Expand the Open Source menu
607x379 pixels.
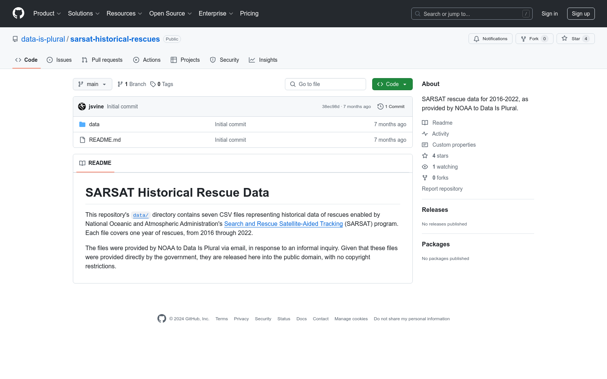171,14
